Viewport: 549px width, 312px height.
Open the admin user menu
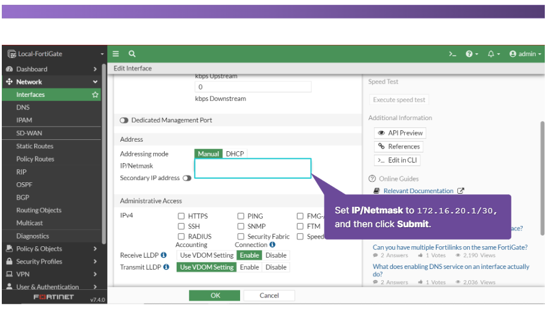pos(525,54)
